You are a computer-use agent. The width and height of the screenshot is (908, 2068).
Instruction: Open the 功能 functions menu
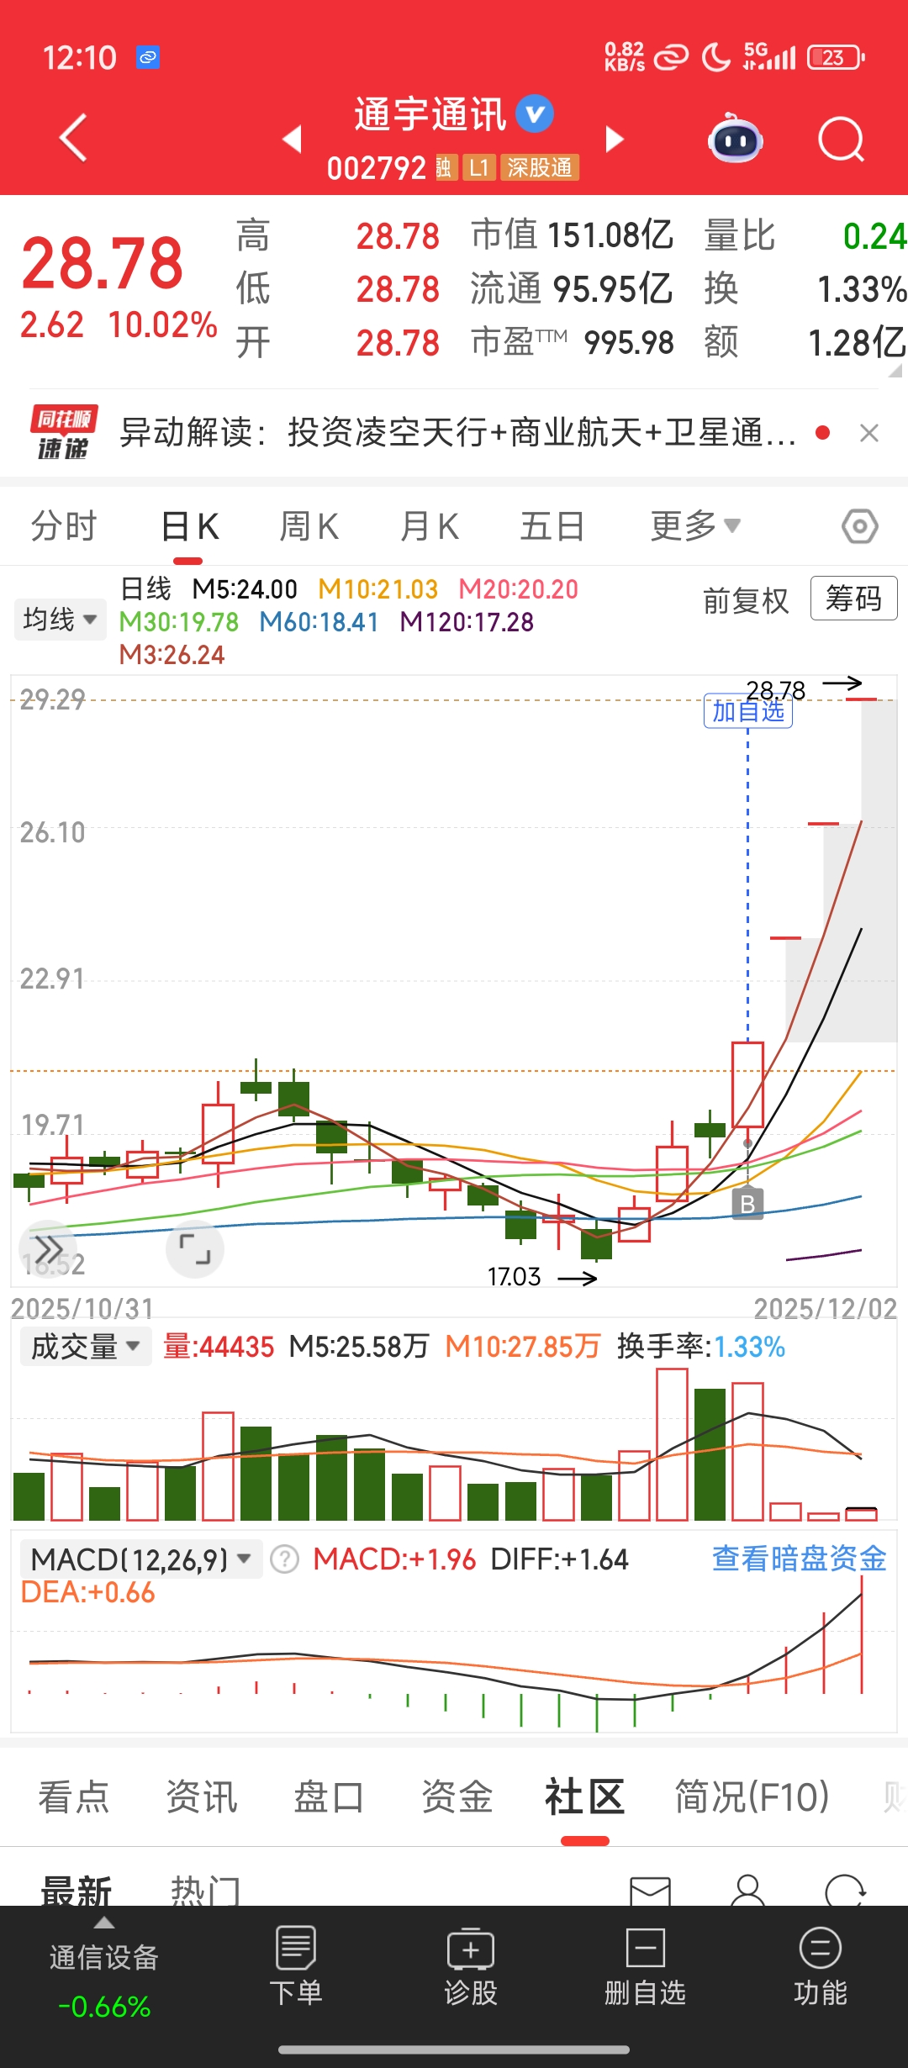coord(821,1965)
